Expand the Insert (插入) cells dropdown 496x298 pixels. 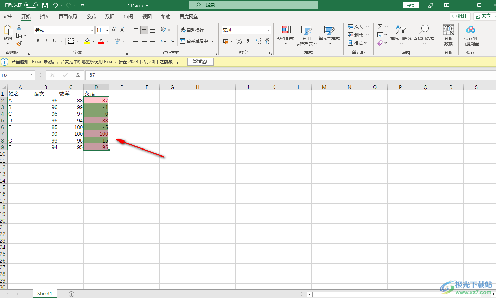367,27
